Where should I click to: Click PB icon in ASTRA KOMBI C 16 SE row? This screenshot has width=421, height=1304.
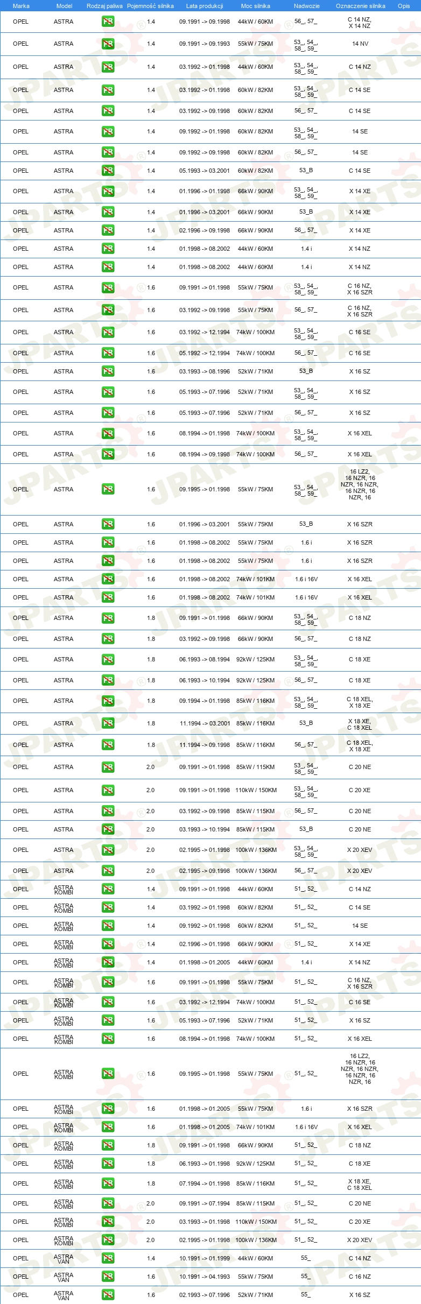108,1002
